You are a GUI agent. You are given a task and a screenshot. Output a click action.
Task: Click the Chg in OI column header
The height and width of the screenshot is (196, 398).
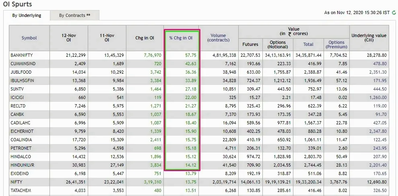point(145,38)
